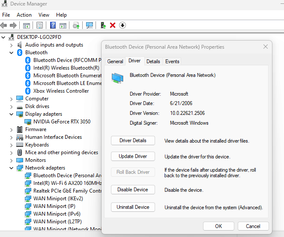Click the Back arrow toolbar icon
Viewport: 284px width, 237px height.
(x=3, y=25)
